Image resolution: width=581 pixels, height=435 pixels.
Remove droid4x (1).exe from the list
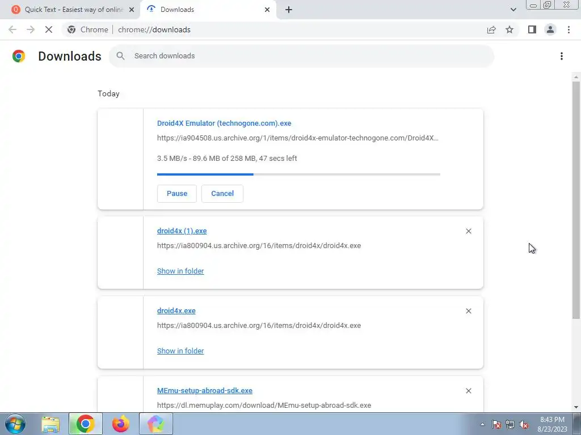468,231
